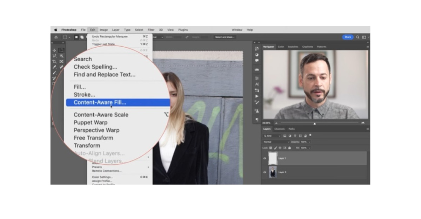Click the Home icon in options bar

pyautogui.click(x=56, y=37)
